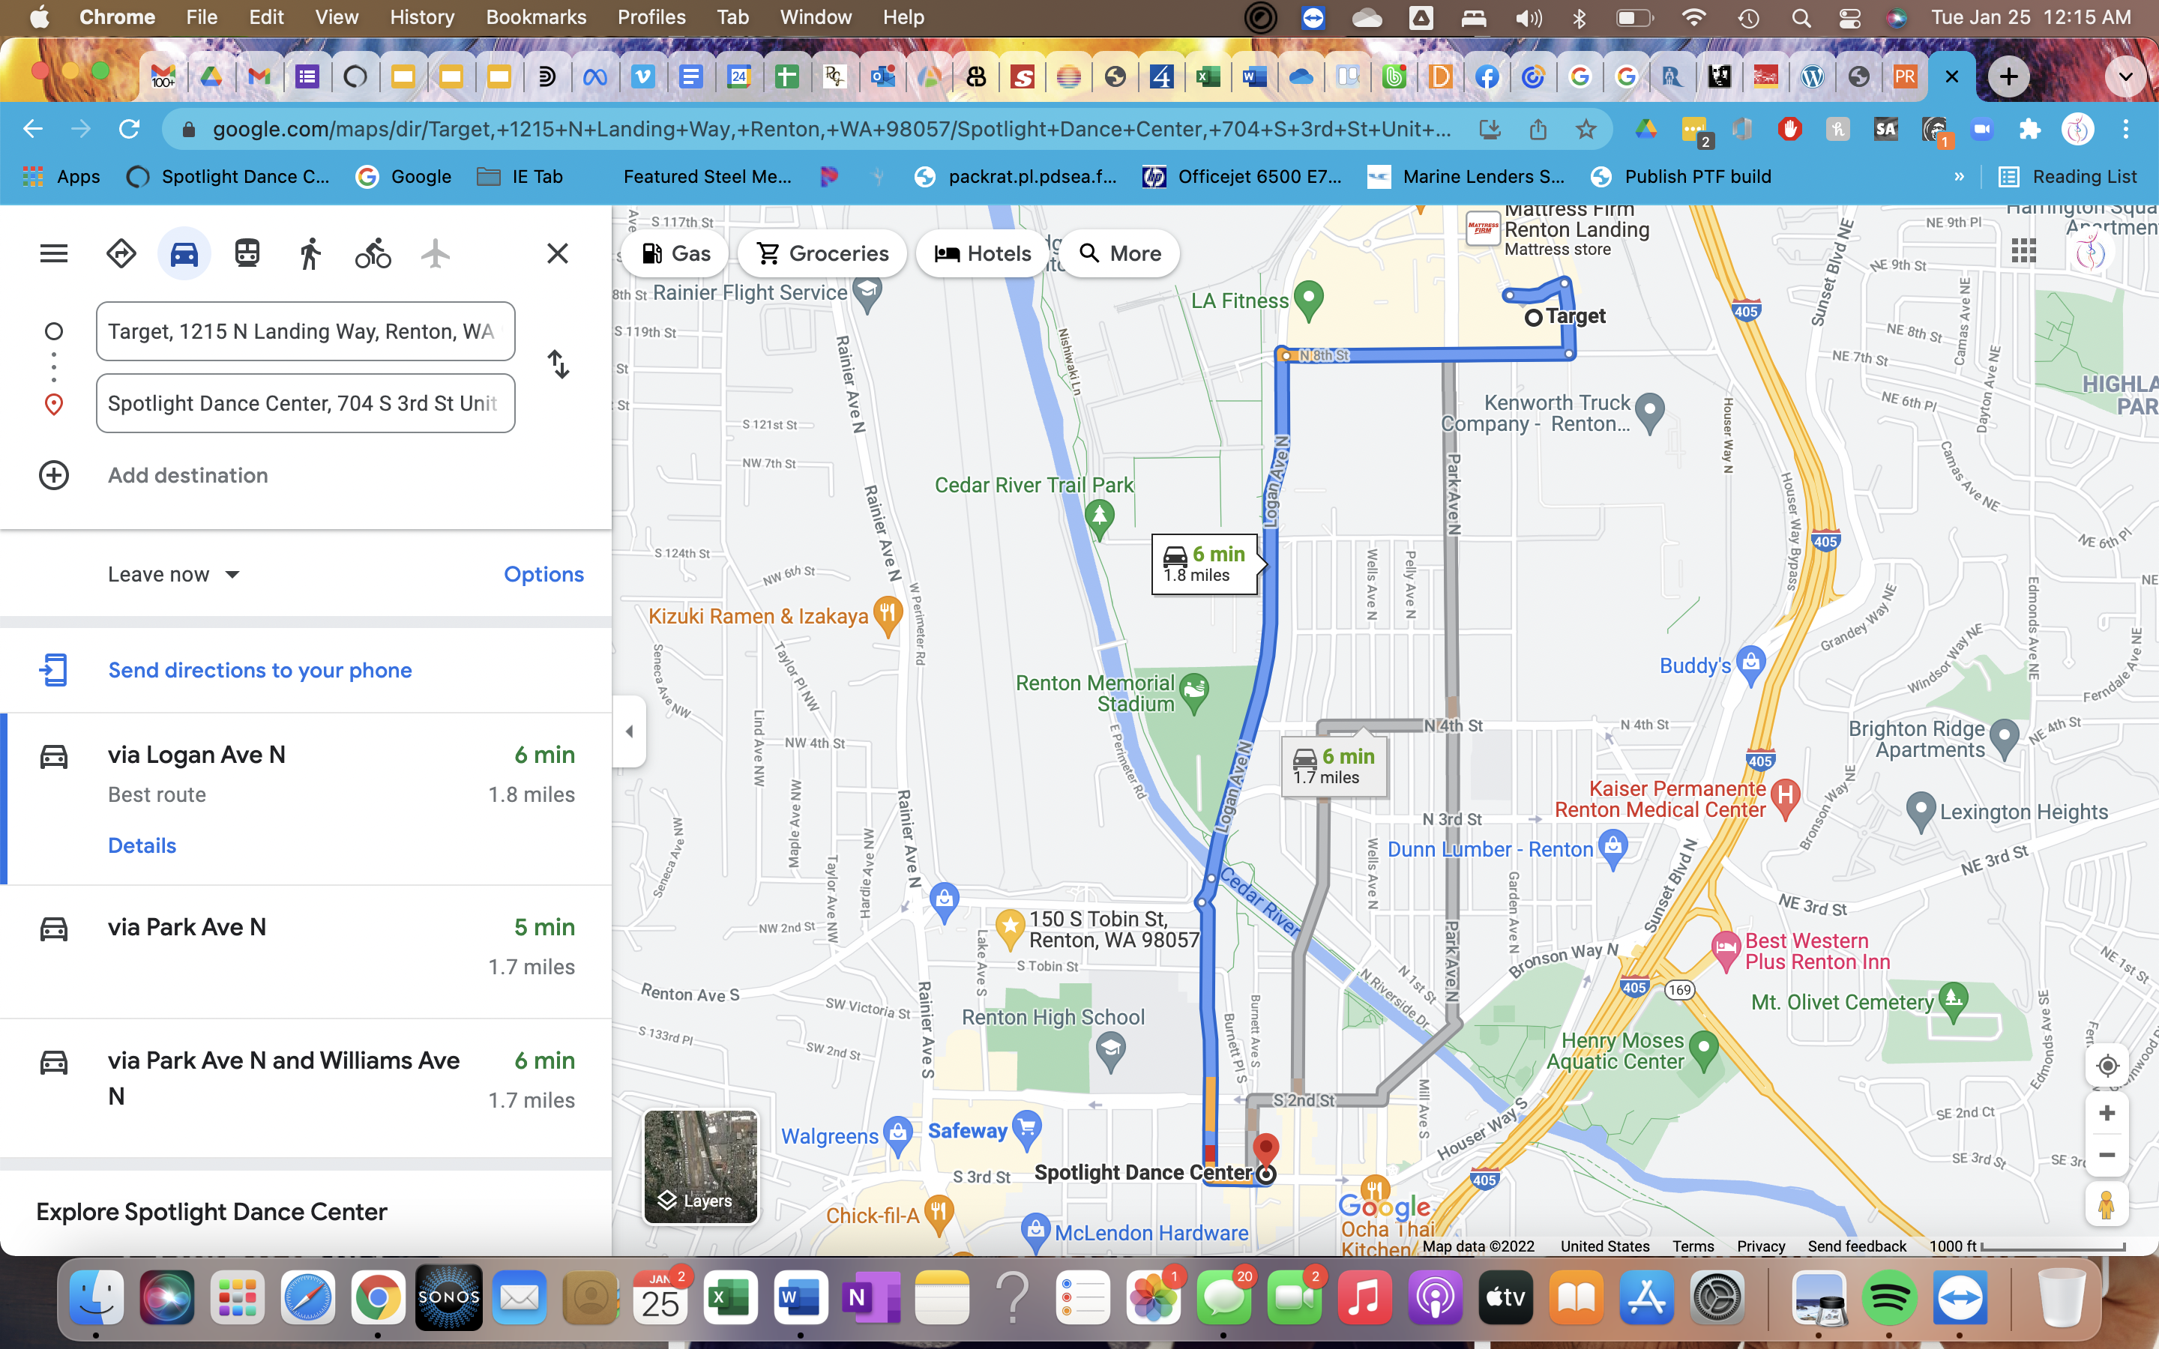Send feedback link on map
Viewport: 2159px width, 1349px height.
point(1855,1246)
